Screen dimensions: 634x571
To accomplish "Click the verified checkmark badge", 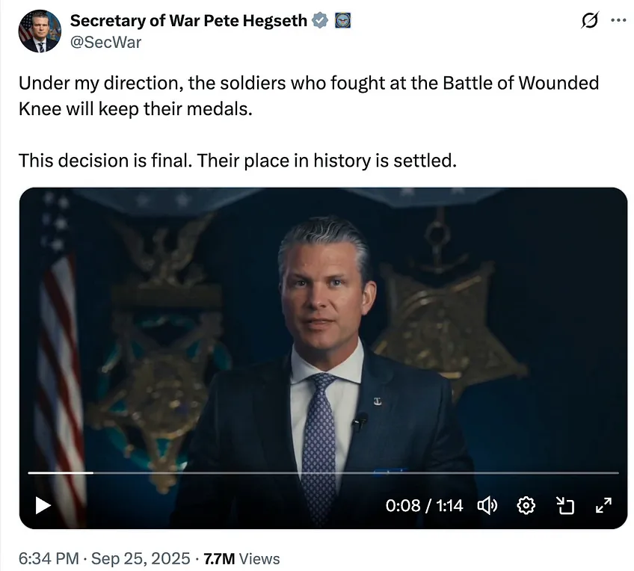I will point(320,21).
